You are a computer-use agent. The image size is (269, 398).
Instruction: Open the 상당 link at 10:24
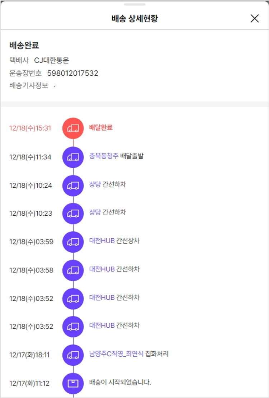95,184
